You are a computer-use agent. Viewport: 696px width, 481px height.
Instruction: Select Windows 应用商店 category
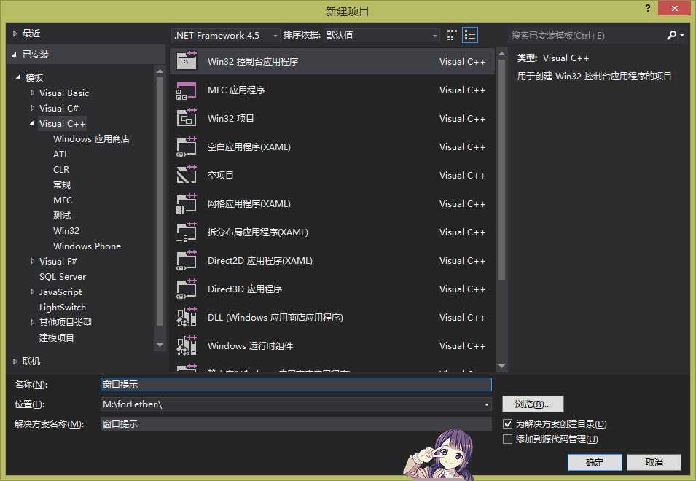pos(91,139)
